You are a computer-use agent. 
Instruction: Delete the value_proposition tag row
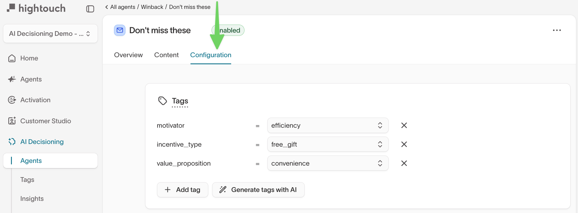click(x=404, y=163)
